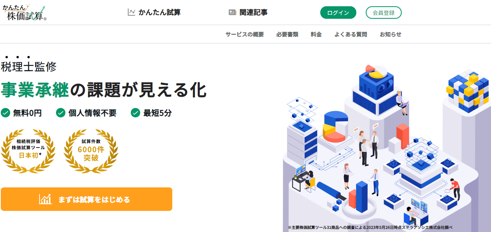This screenshot has height=232, width=491.
Task: Open the かんたん試算 menu item
Action: [154, 12]
